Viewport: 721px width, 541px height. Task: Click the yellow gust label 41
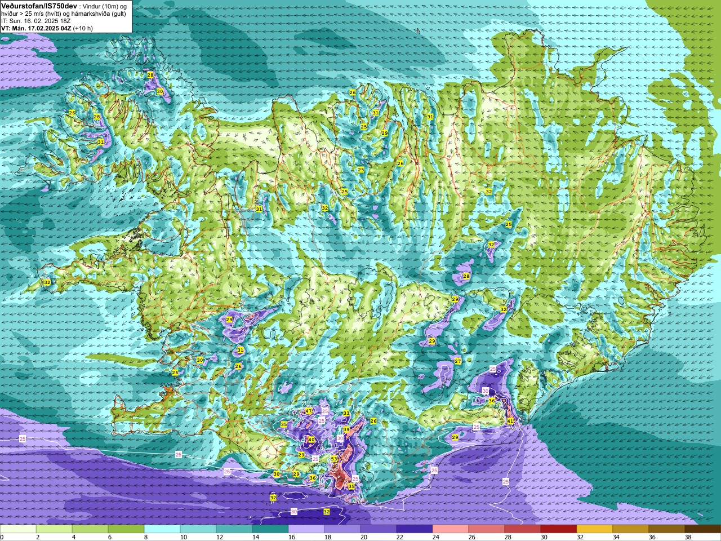click(x=510, y=421)
